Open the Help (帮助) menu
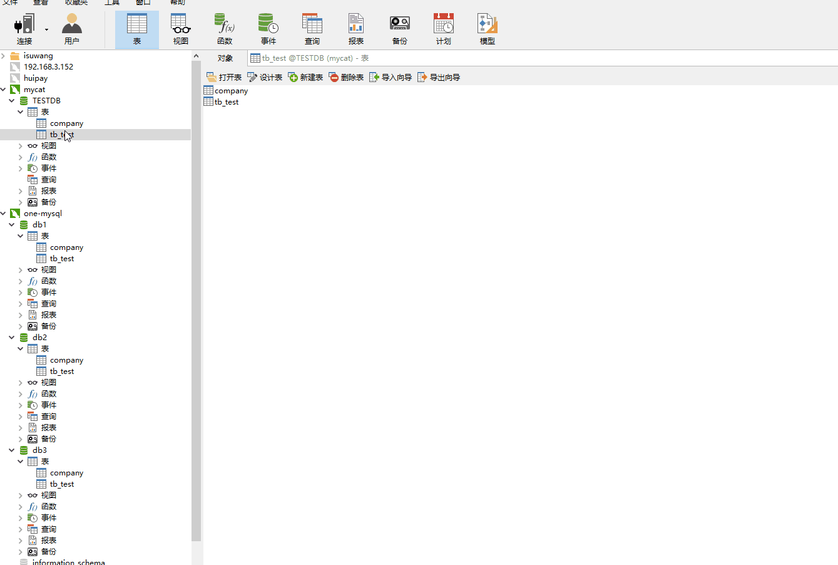 [178, 3]
